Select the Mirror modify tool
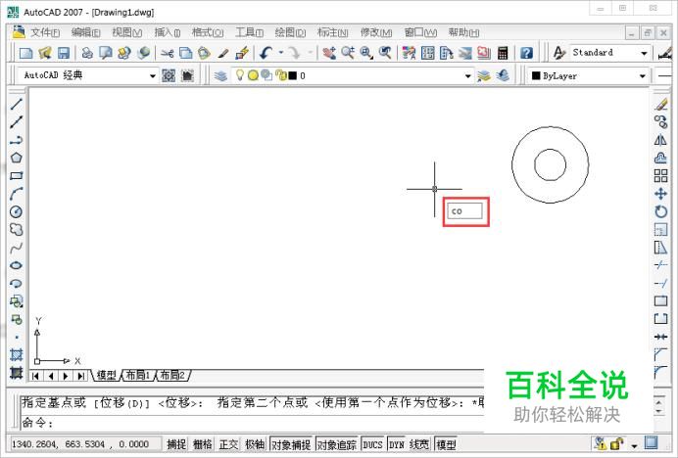This screenshot has width=678, height=458. click(660, 140)
